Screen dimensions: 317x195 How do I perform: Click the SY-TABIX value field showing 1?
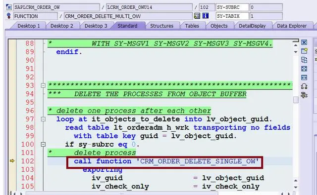click(266, 16)
